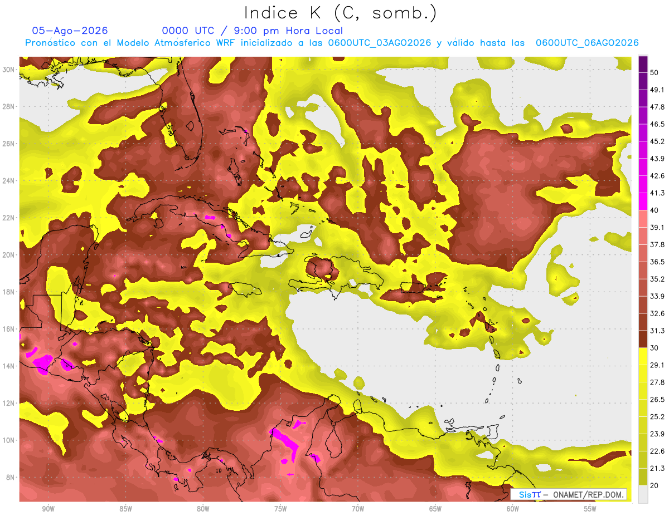
Task: Click "0000 UTC / 9:00 pm Hora Local" text
Action: coord(252,31)
